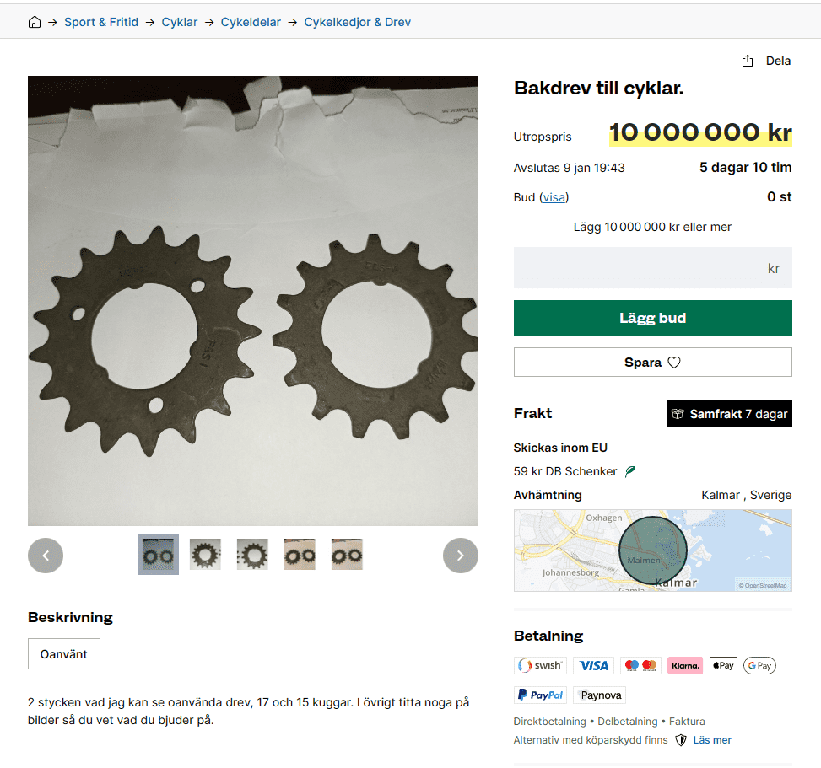Open Sport & Fritid breadcrumb category

[101, 22]
